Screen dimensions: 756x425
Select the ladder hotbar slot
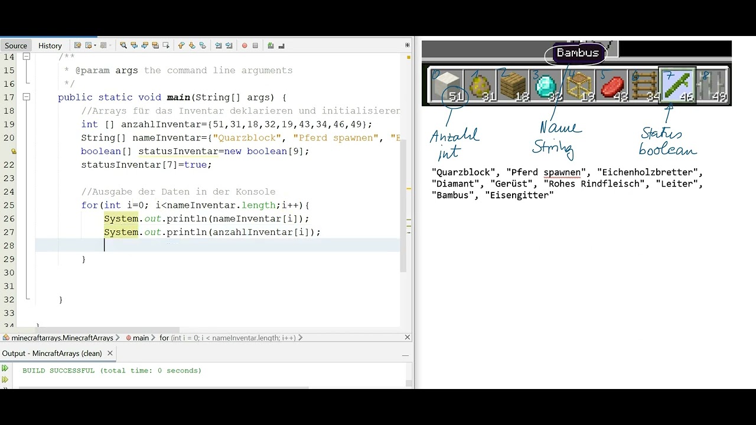[645, 86]
